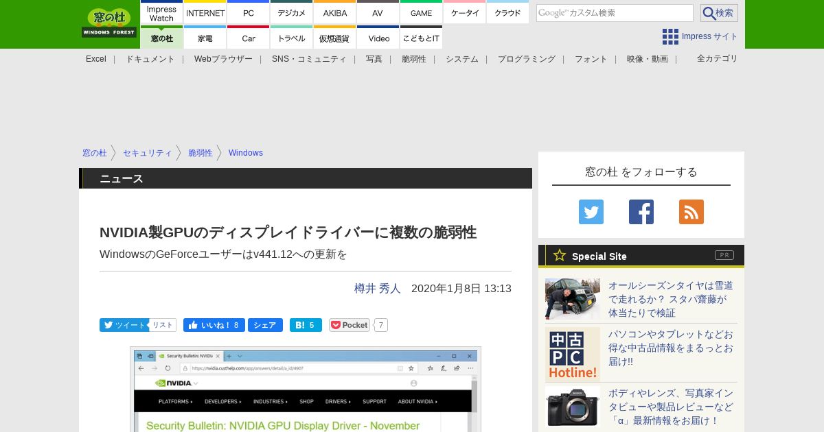Click the Facebook シェア button
Screen dimensions: 824x432
[265, 325]
